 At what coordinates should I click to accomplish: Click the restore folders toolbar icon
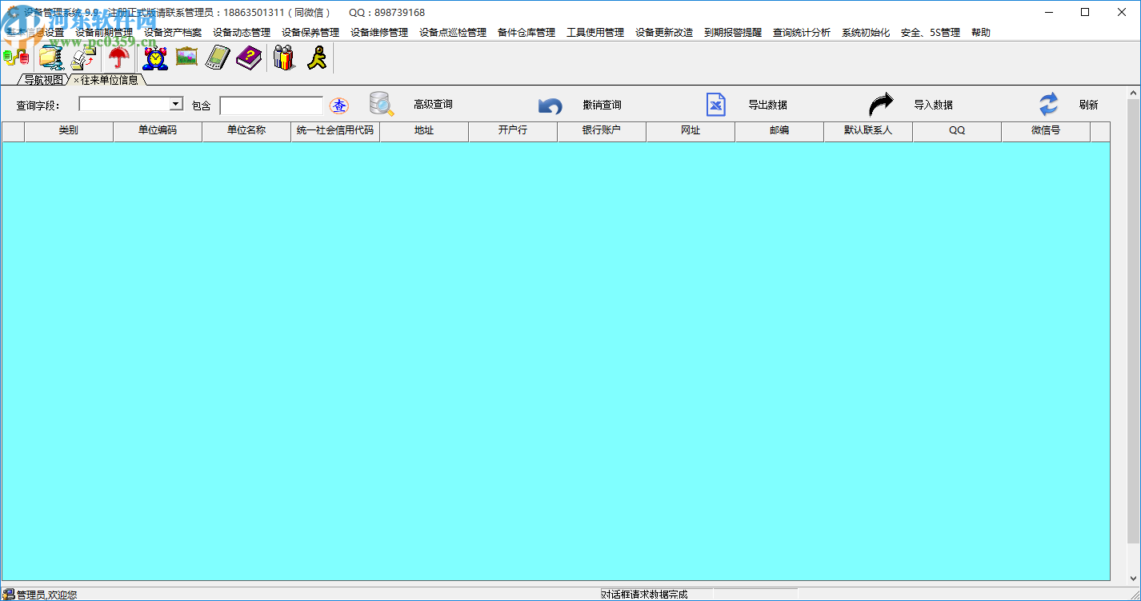tap(84, 58)
